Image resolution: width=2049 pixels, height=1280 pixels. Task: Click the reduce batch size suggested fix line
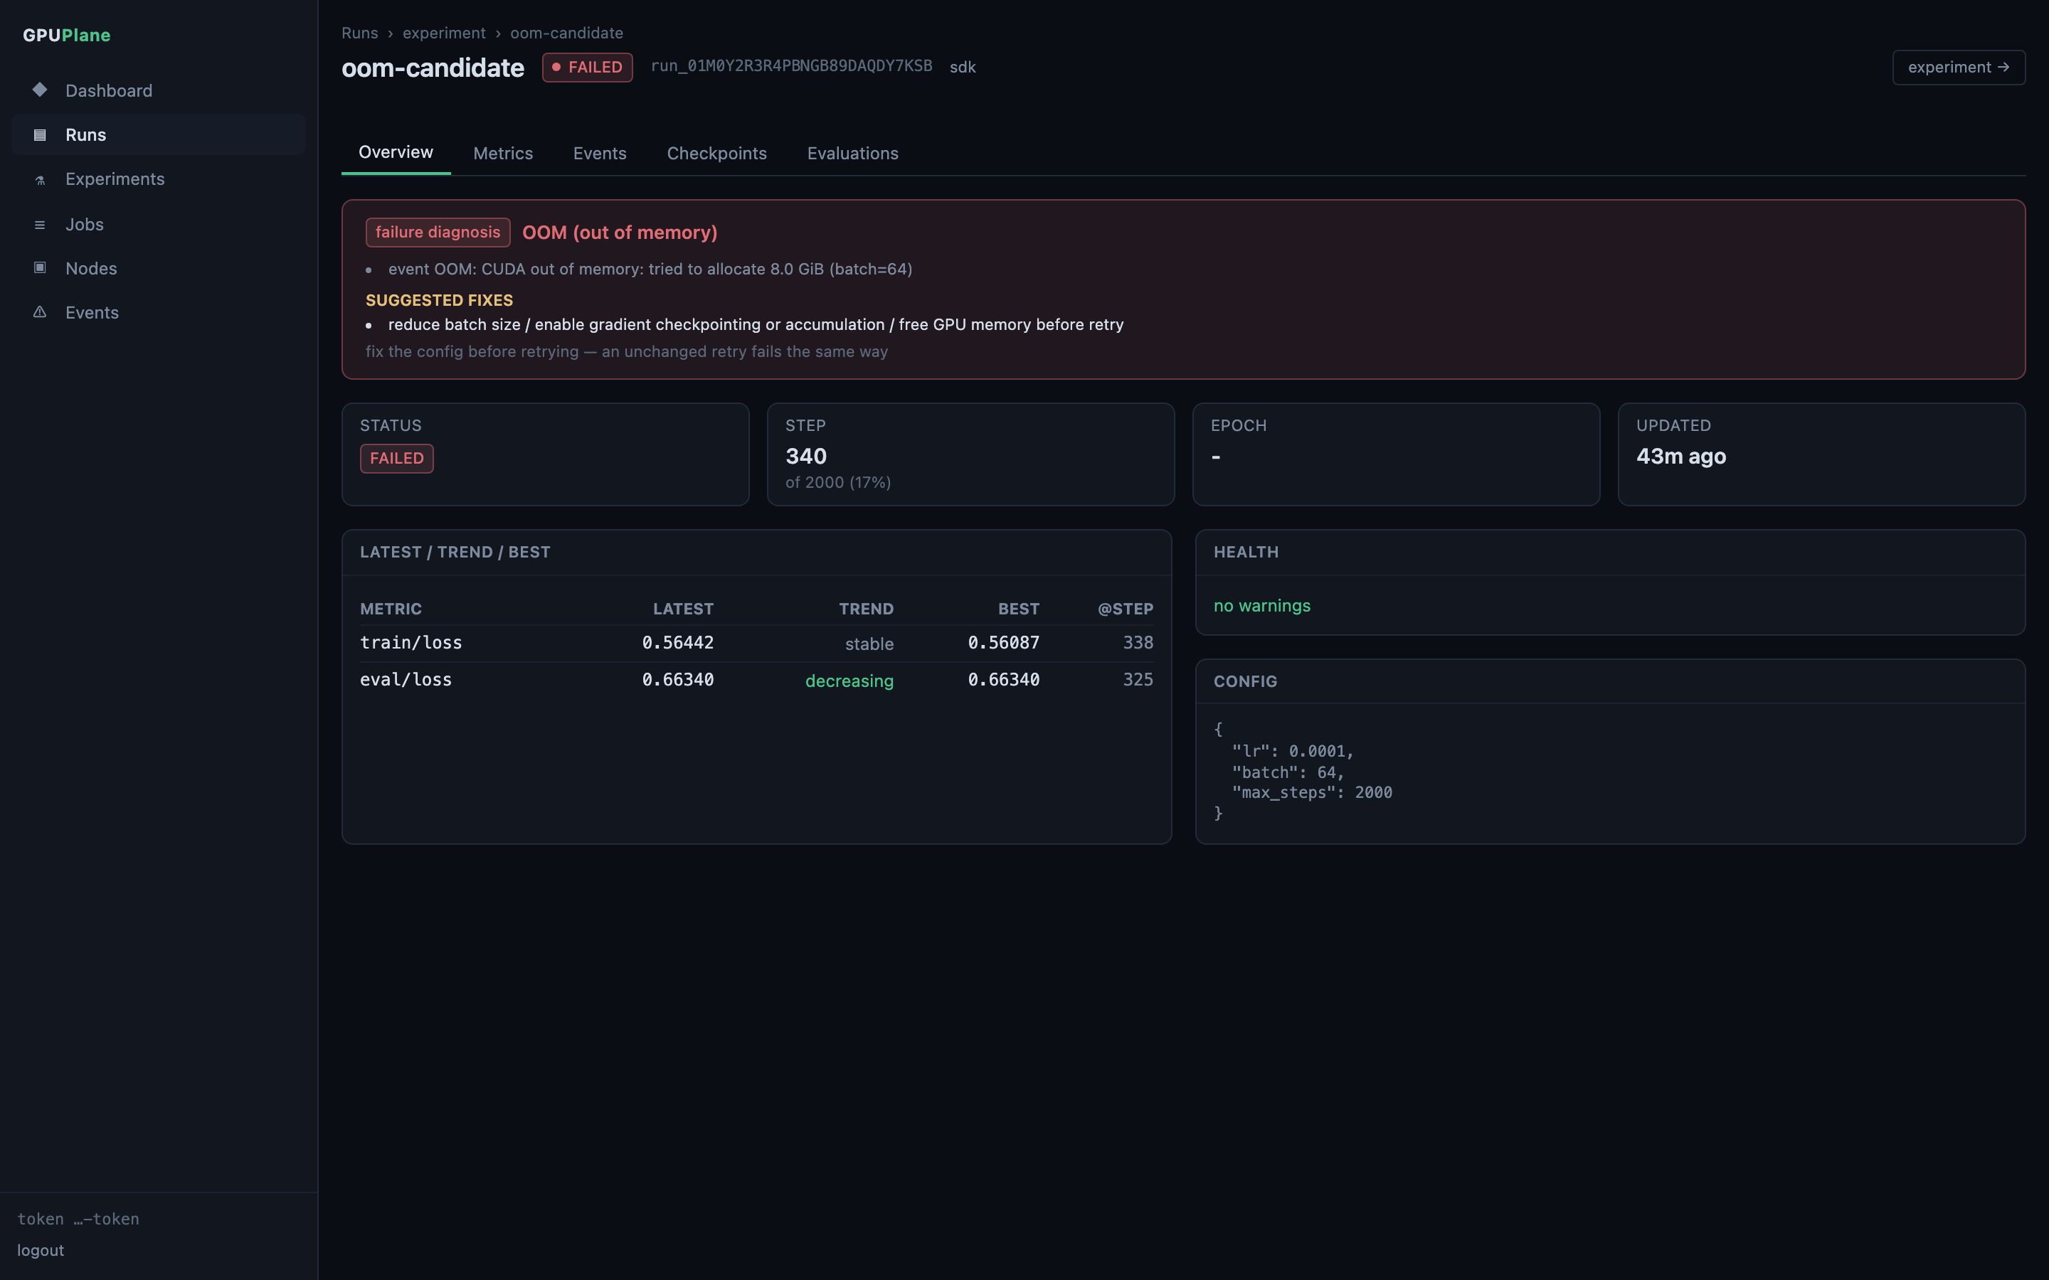(x=756, y=325)
